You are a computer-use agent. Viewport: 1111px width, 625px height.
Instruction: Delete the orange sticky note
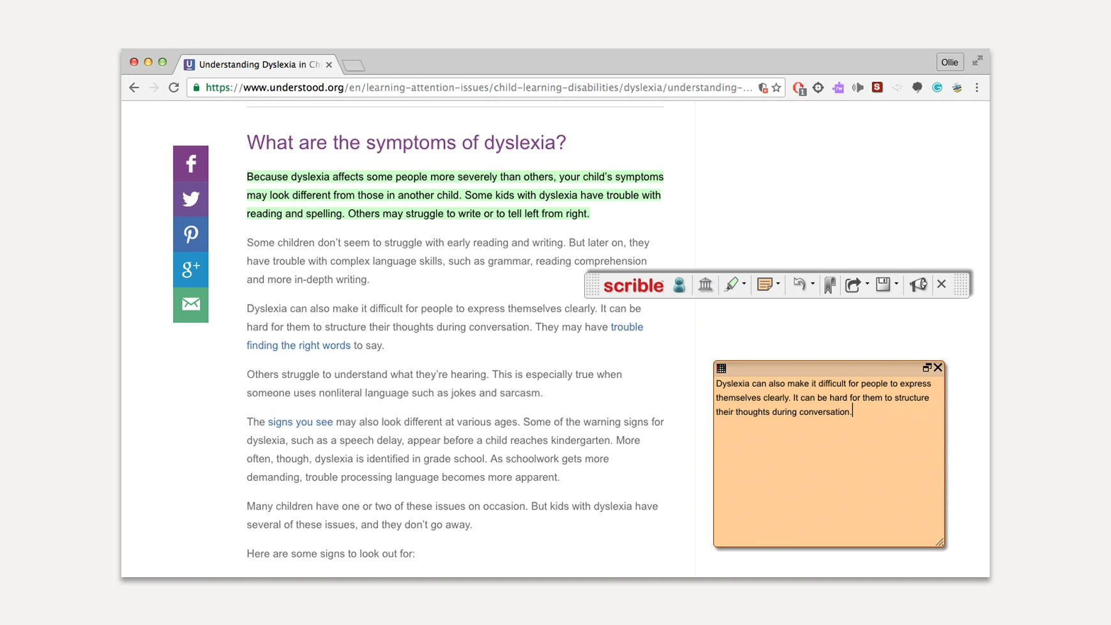938,368
